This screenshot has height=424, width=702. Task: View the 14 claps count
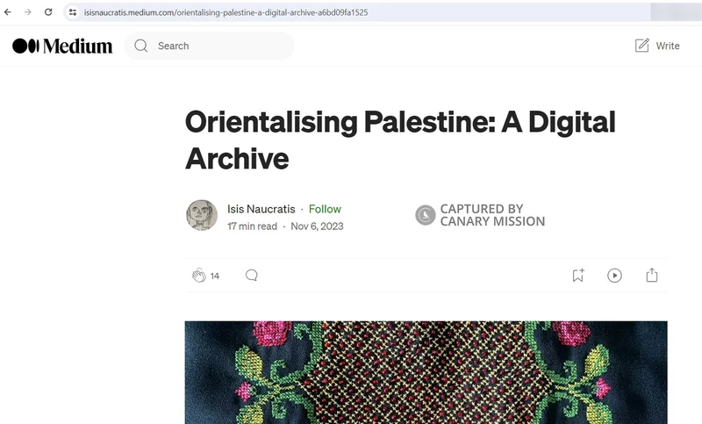coord(215,276)
